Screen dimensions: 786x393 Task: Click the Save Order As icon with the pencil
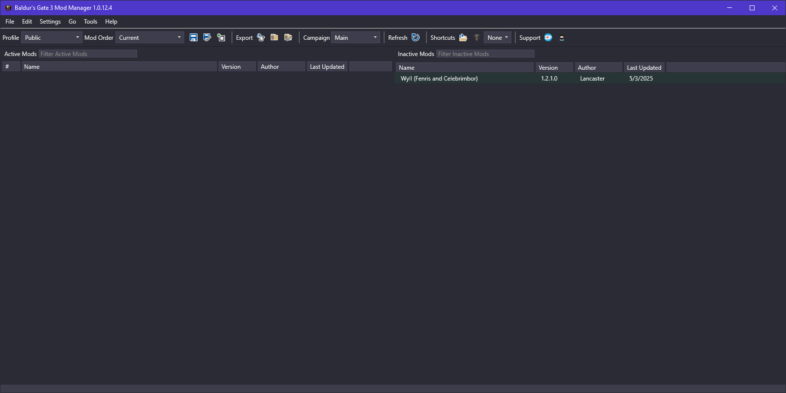pos(207,37)
